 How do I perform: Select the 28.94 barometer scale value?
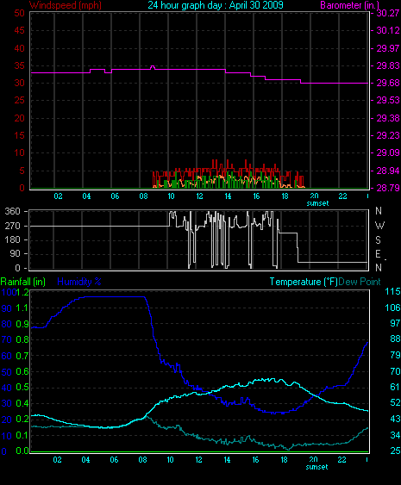click(x=388, y=171)
